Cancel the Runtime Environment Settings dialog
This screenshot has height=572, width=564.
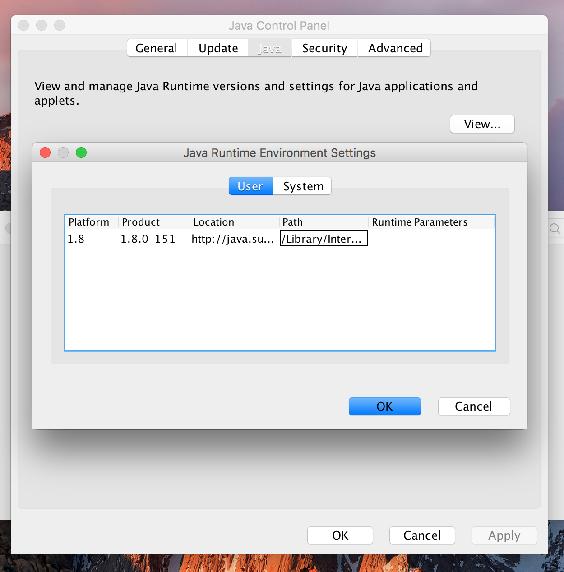tap(473, 406)
